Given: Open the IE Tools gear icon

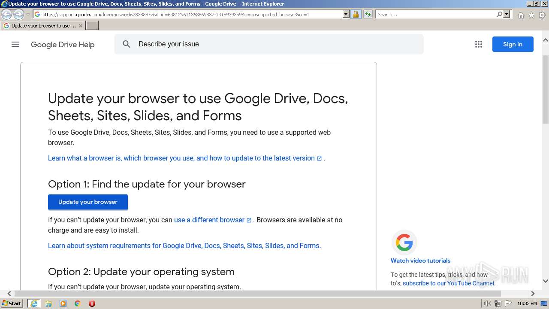Looking at the screenshot, I should [542, 15].
